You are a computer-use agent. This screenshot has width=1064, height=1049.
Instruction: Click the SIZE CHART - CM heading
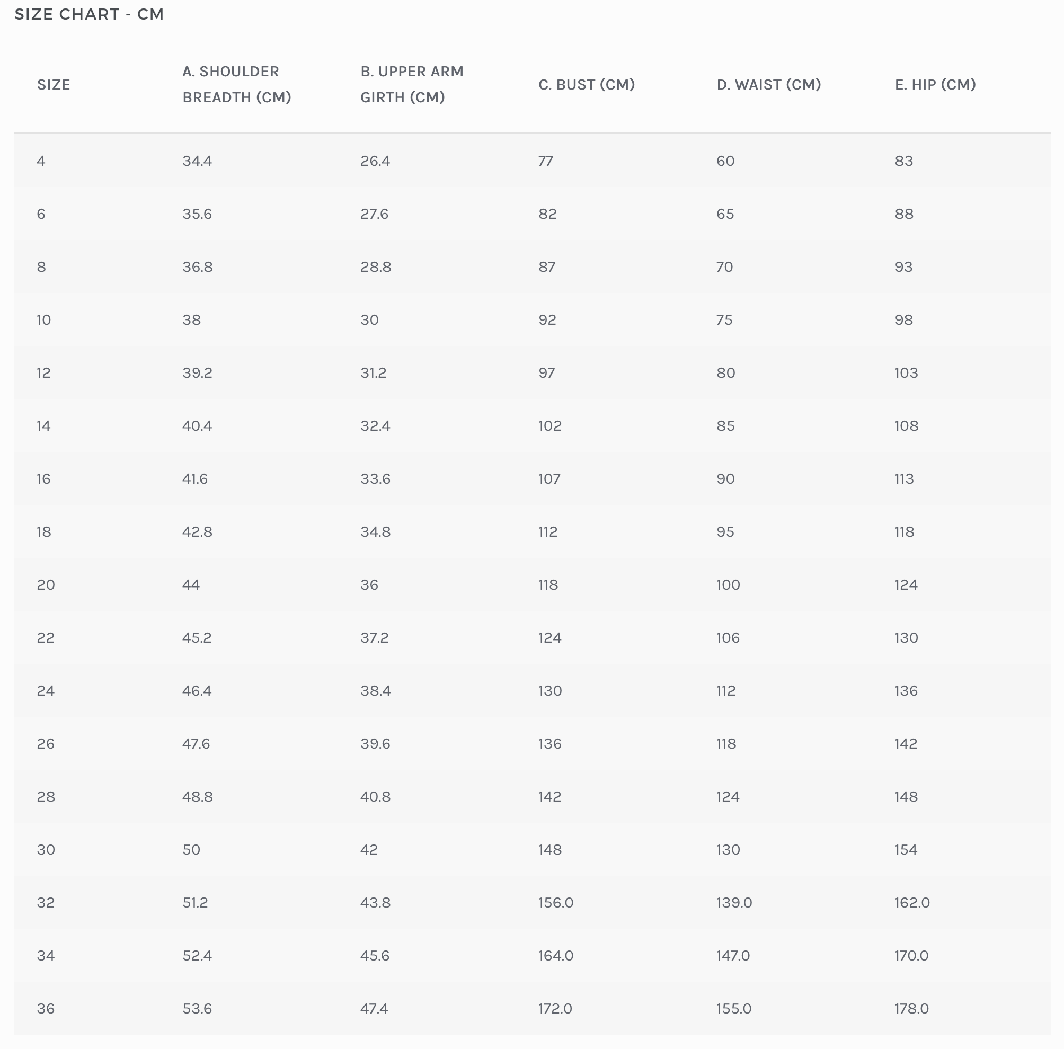pyautogui.click(x=89, y=14)
